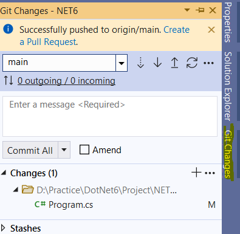
Task: Open the main branch dropdown
Action: point(122,63)
